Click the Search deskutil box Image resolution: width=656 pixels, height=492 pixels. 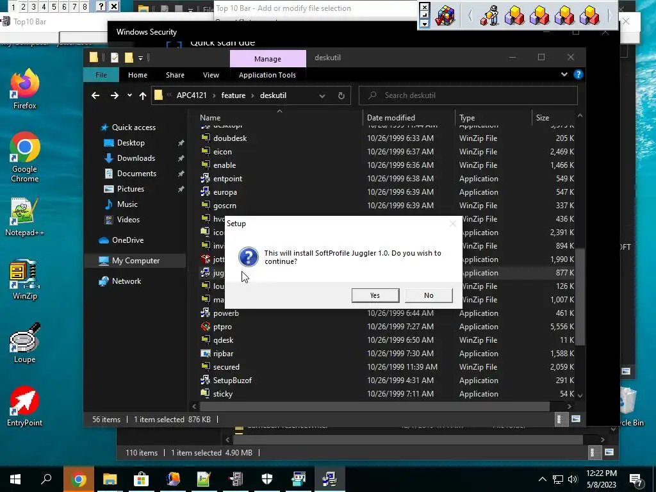pos(468,95)
